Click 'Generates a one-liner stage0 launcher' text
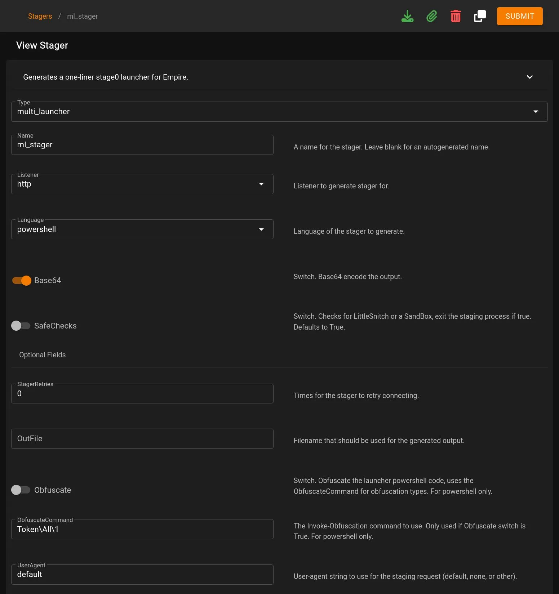Image resolution: width=559 pixels, height=594 pixels. (106, 77)
